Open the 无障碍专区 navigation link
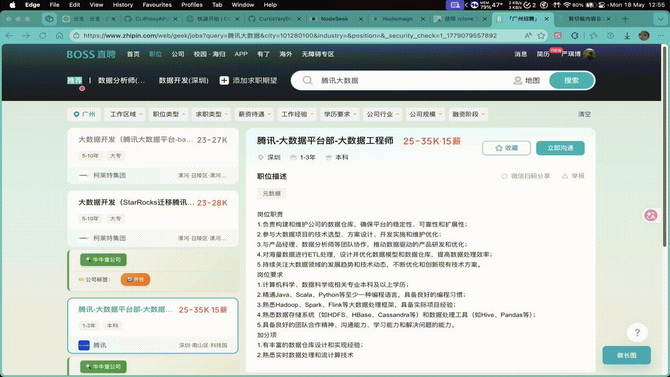 click(318, 54)
